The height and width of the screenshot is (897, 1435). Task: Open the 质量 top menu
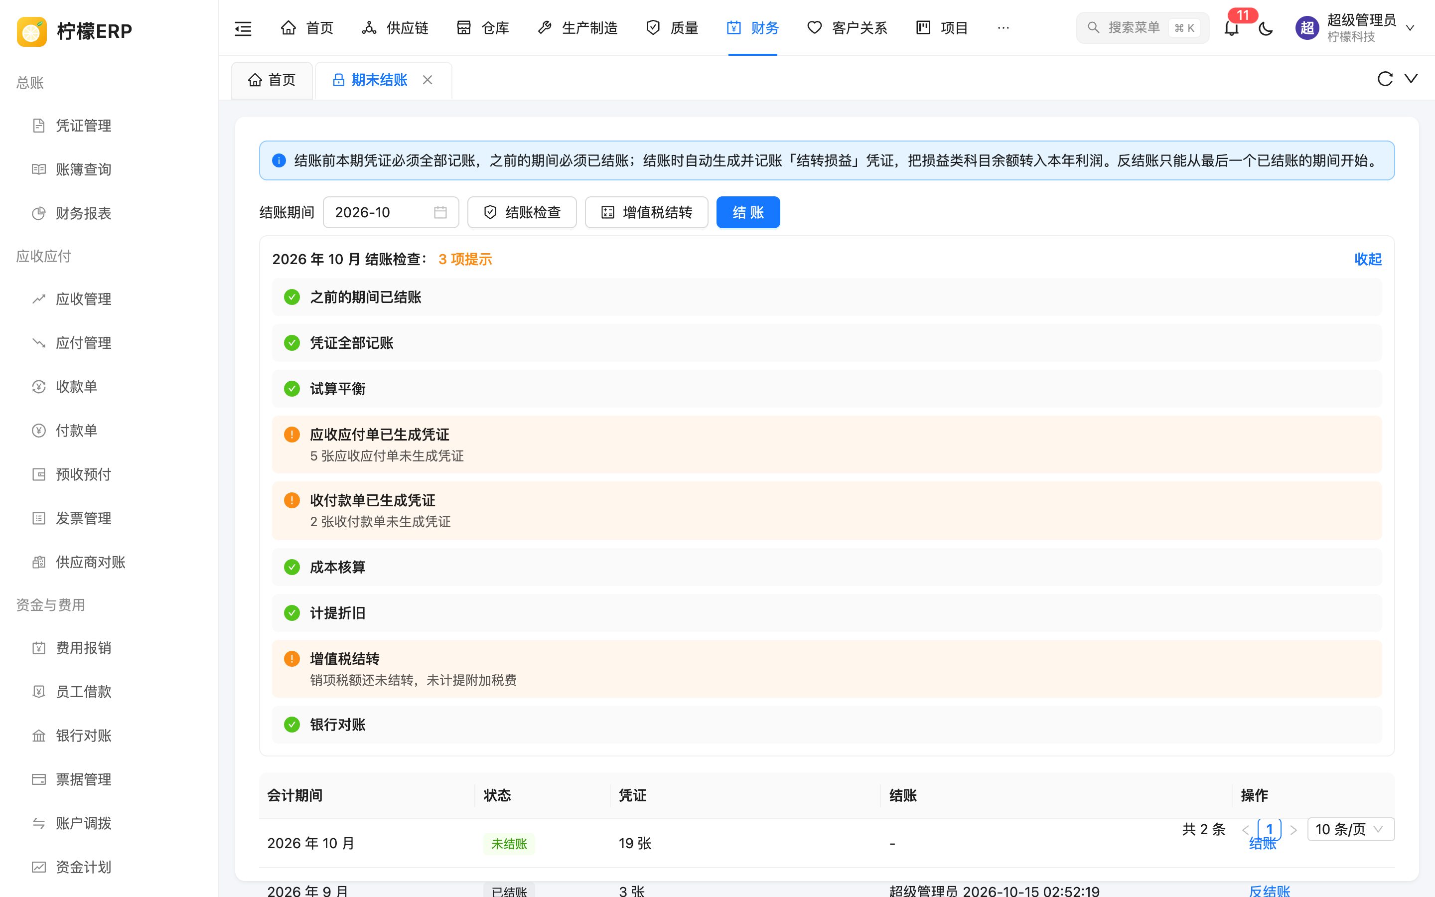[672, 28]
